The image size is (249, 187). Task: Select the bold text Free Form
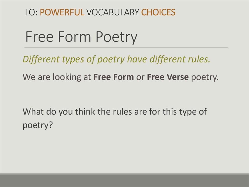pos(114,77)
